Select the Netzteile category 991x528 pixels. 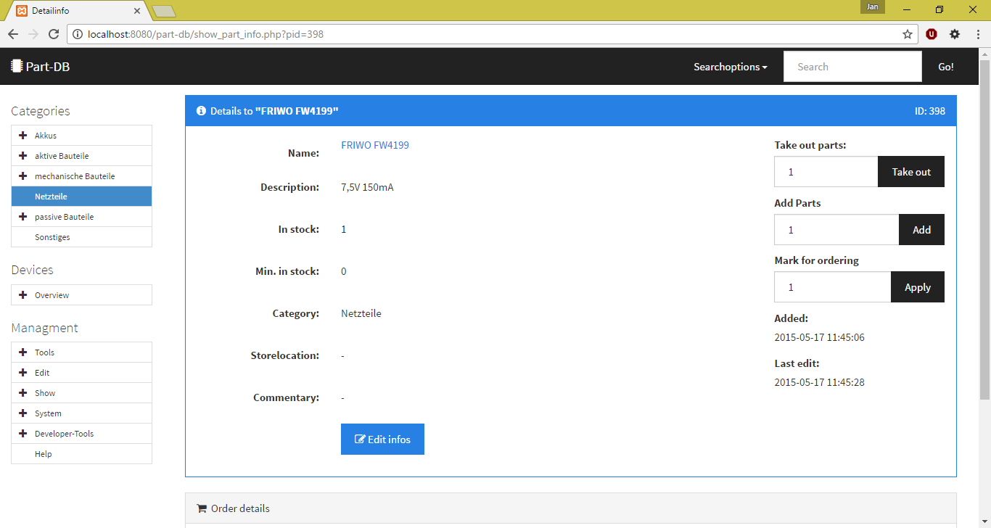pyautogui.click(x=81, y=197)
